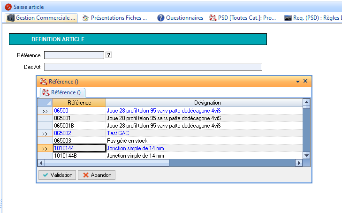Open the Gestion Commerciale tab
The height and width of the screenshot is (213, 342).
(x=41, y=18)
